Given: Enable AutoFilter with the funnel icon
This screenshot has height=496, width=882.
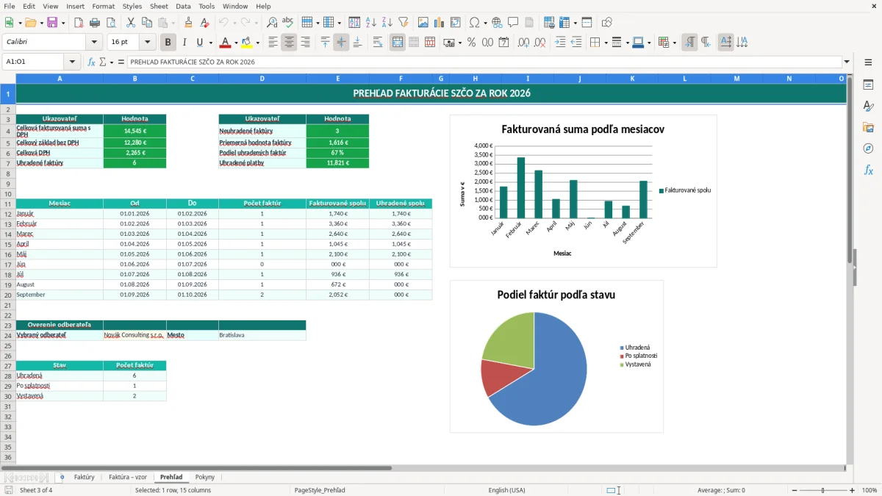Looking at the screenshot, I should tap(403, 23).
